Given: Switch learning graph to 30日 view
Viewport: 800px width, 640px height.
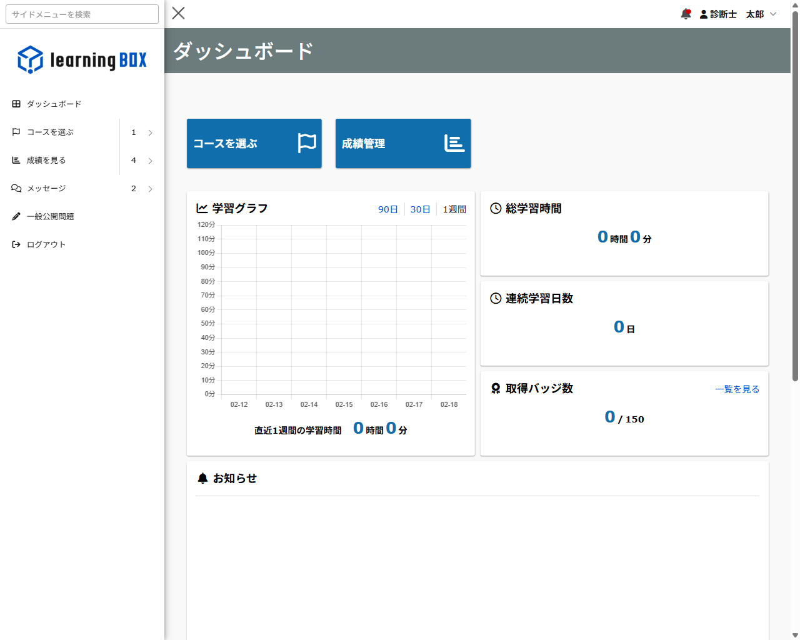Looking at the screenshot, I should click(420, 209).
